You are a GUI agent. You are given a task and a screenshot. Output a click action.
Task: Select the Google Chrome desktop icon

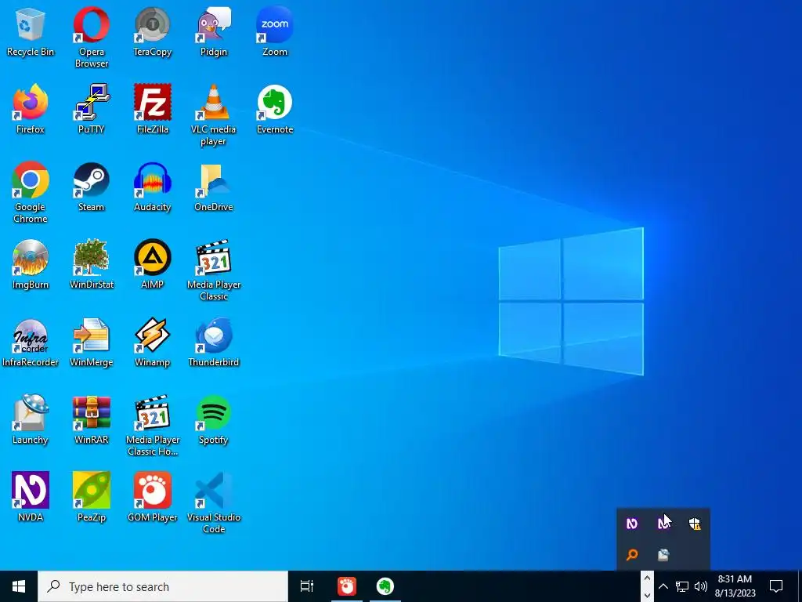coord(31,193)
